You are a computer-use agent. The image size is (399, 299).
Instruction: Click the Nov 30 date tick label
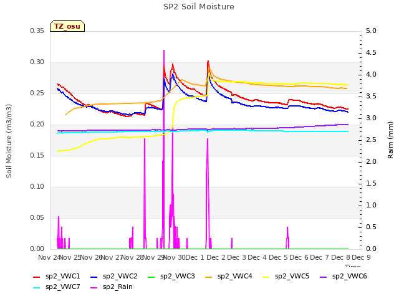[175, 257]
